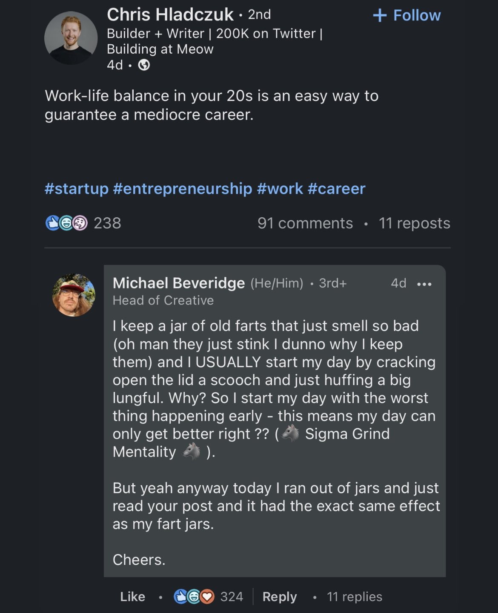Show who reacted via the 238 count
This screenshot has width=498, height=613.
point(107,223)
